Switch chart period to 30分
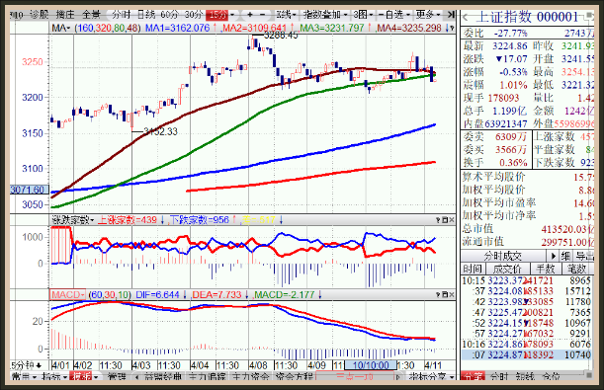Image resolution: width=604 pixels, height=390 pixels. (x=194, y=15)
